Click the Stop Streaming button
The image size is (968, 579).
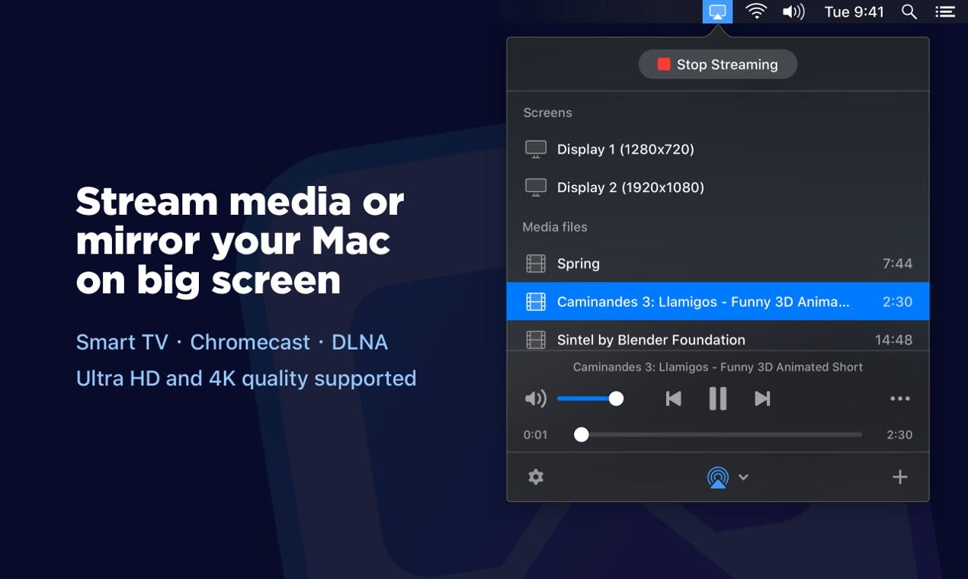(x=718, y=65)
